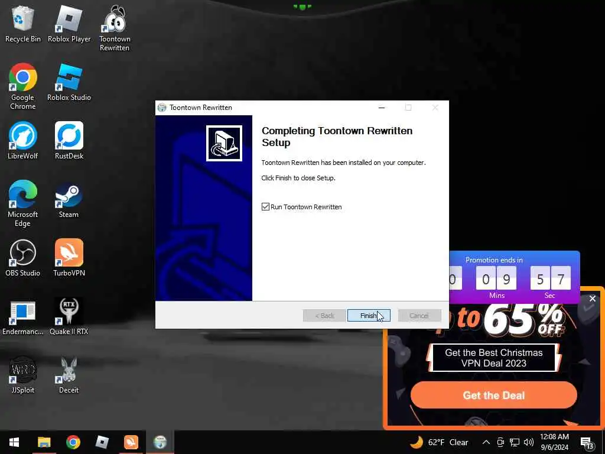Image resolution: width=605 pixels, height=454 pixels.
Task: Open the clock showing 12:08 AM
Action: (554, 442)
